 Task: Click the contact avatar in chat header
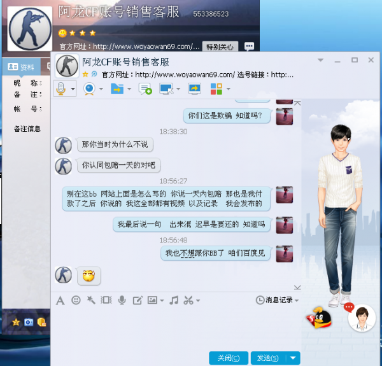(67, 66)
